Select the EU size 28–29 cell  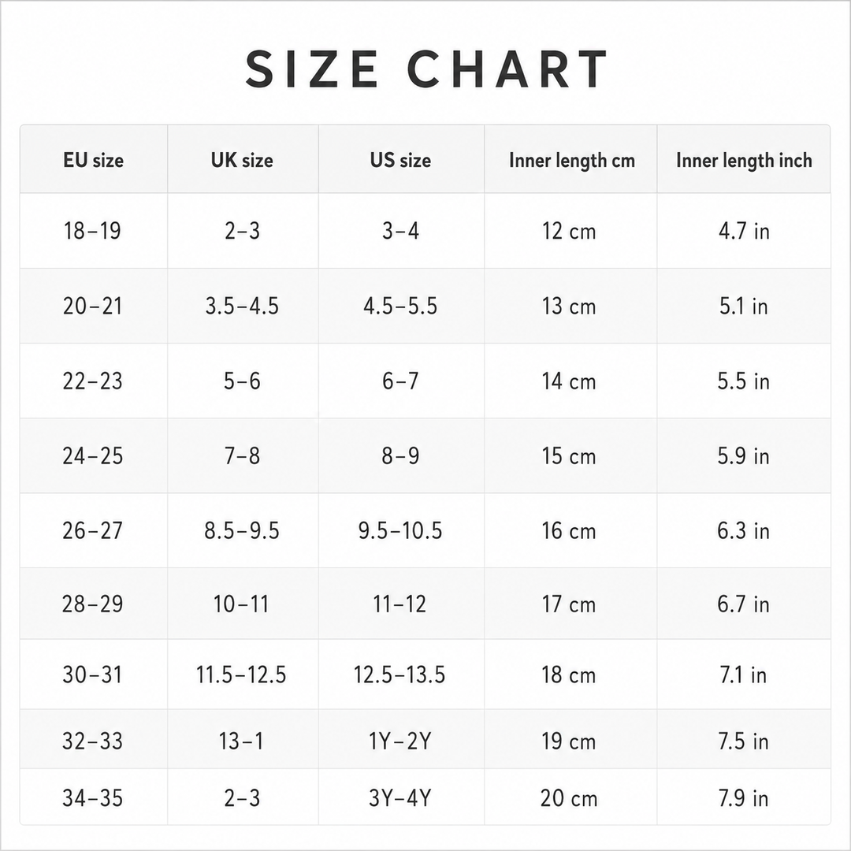[x=92, y=604]
